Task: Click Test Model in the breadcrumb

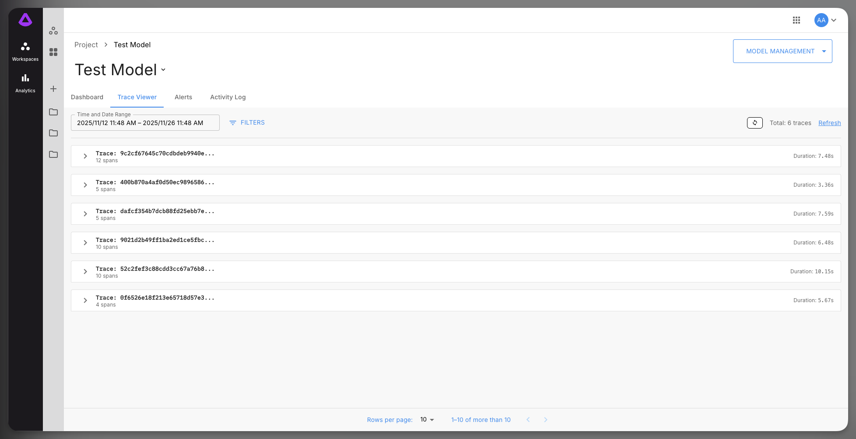Action: (132, 45)
